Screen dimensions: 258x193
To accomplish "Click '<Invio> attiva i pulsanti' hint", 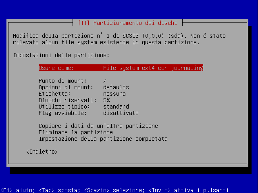I will click(189, 190).
